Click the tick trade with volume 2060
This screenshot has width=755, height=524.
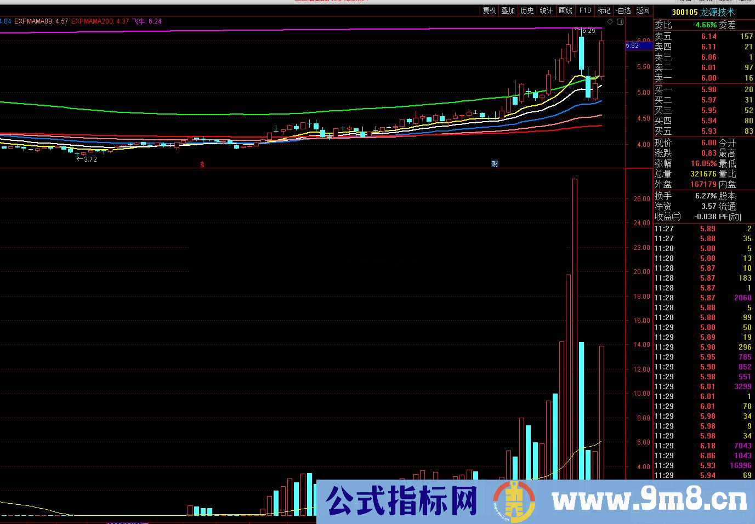click(704, 298)
